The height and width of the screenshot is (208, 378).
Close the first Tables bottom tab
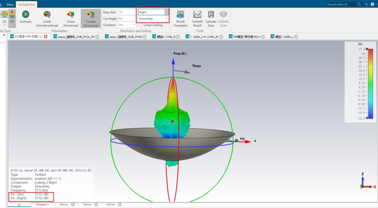(x=73, y=205)
